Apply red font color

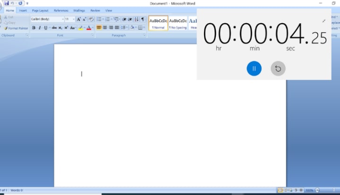click(x=89, y=28)
